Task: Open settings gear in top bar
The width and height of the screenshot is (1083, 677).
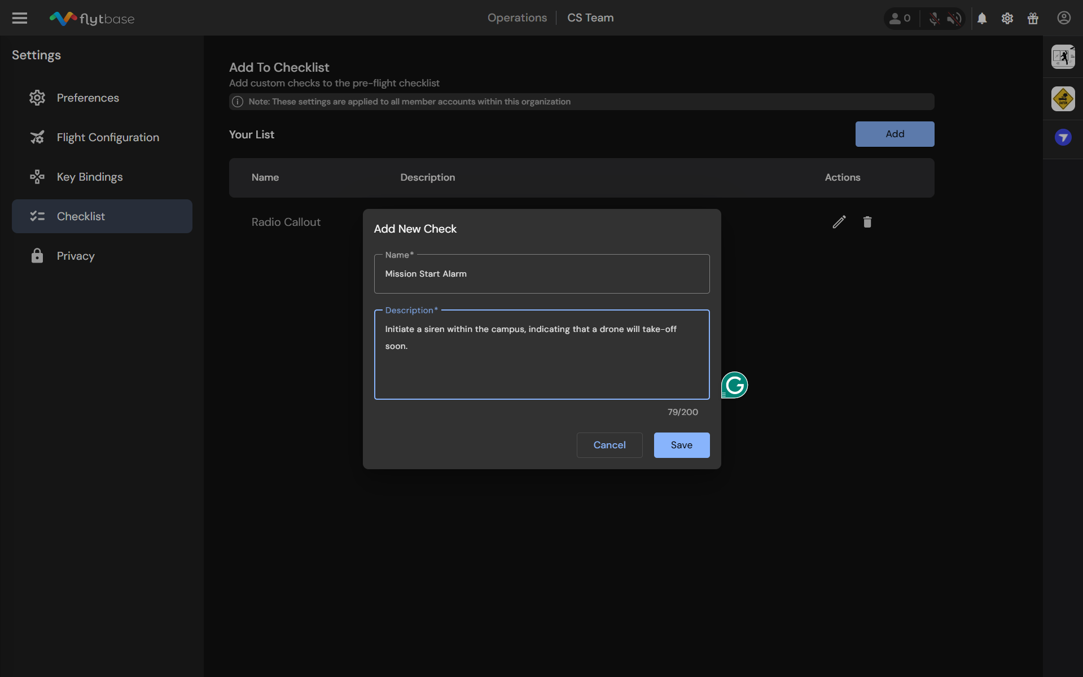Action: click(1007, 19)
